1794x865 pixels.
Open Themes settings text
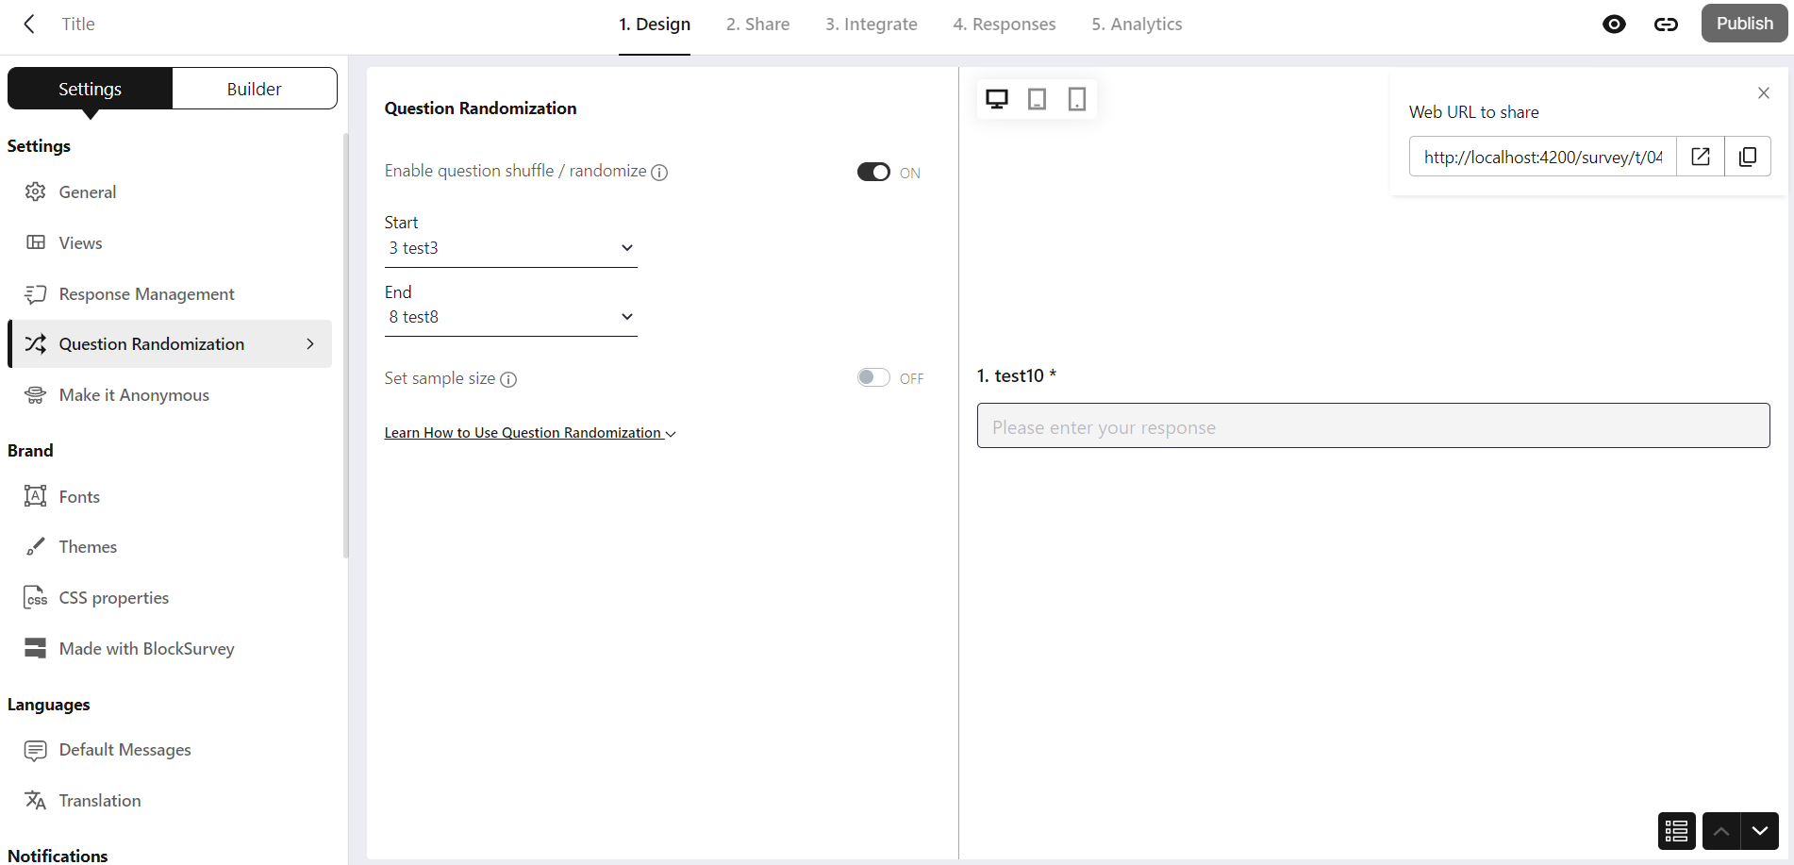click(89, 547)
